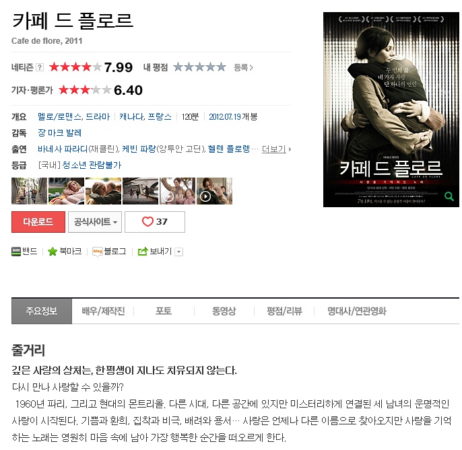
Task: Open director 장 마크 발레 link
Action: [59, 133]
